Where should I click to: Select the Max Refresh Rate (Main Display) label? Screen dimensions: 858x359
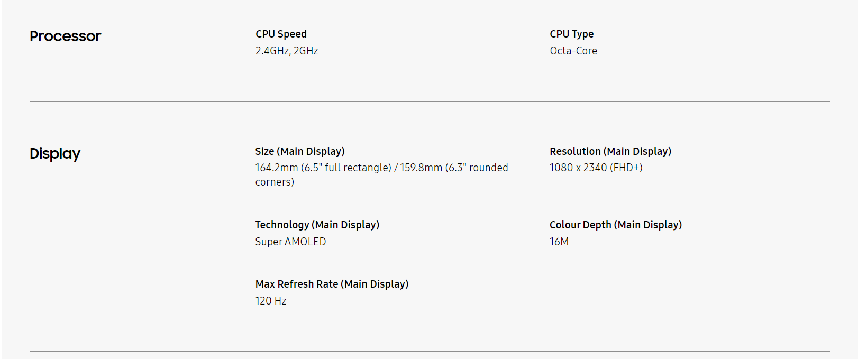coord(332,284)
